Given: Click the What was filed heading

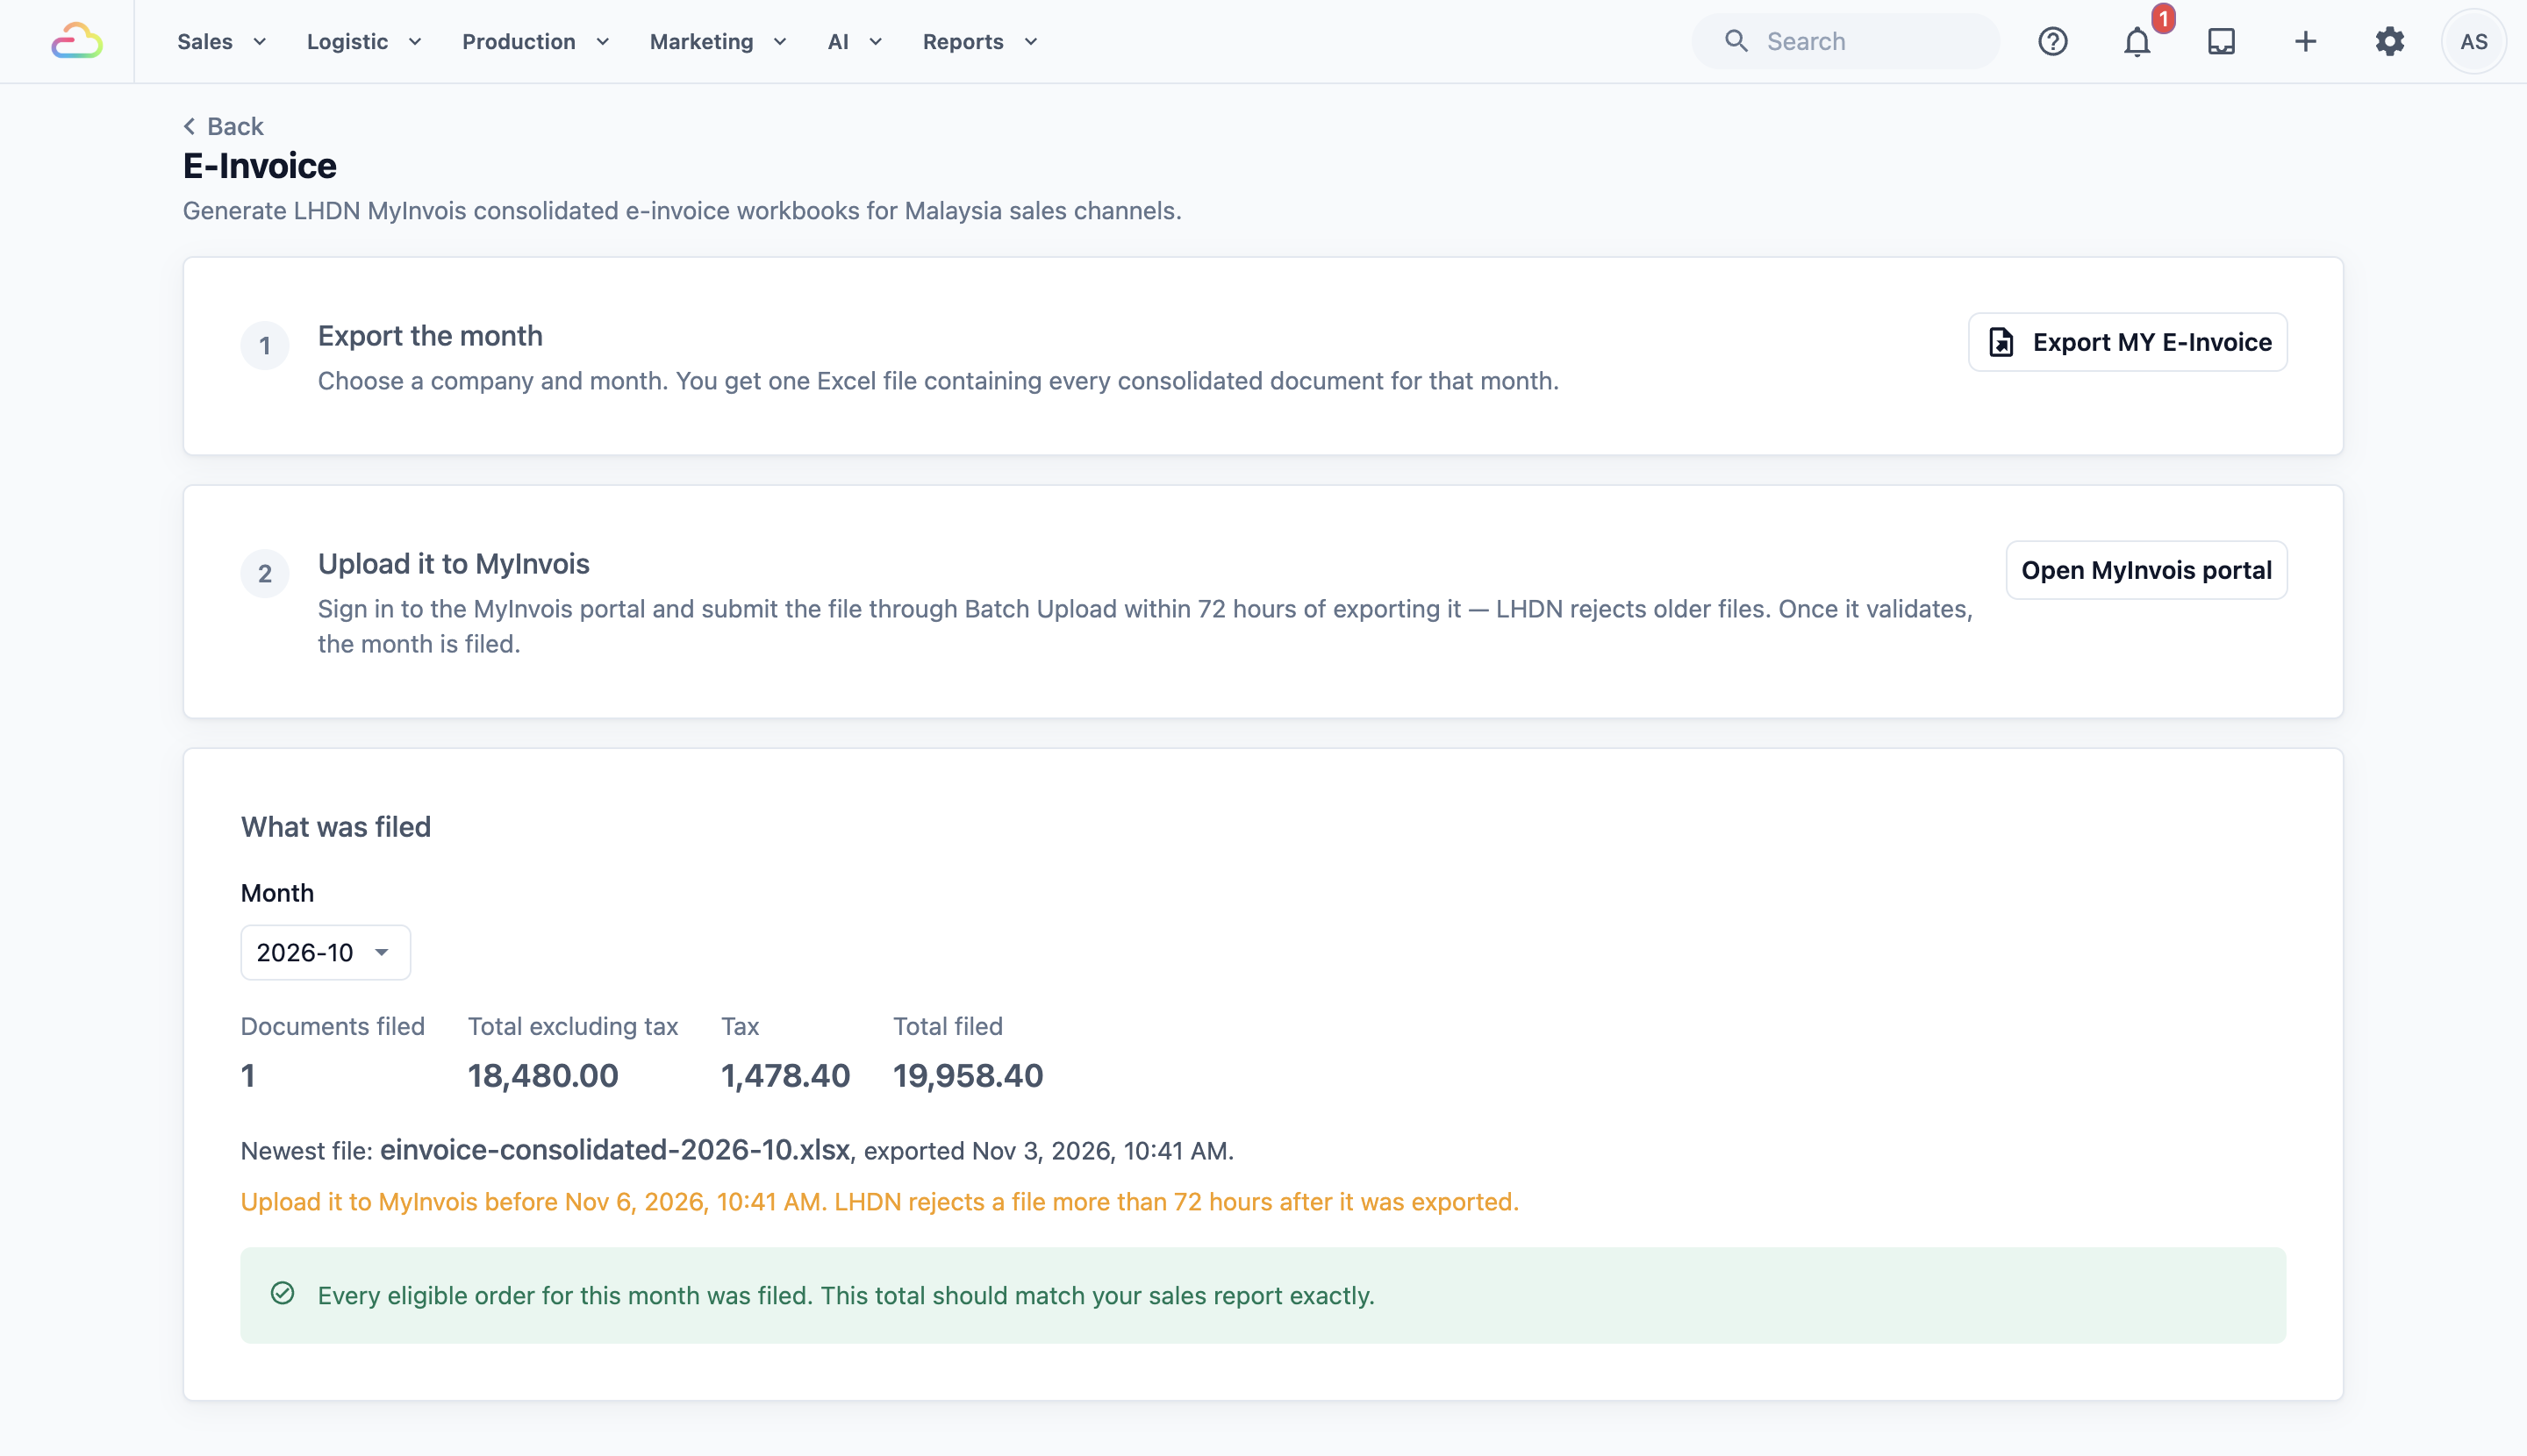Looking at the screenshot, I should coord(336,827).
